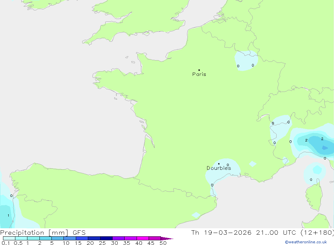Image resolution: width=334 pixels, height=245 pixels.
Task: Click the '(12+180)' forecast run text
Action: pos(317,232)
